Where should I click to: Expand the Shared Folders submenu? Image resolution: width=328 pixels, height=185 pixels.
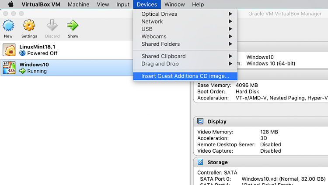click(x=185, y=44)
